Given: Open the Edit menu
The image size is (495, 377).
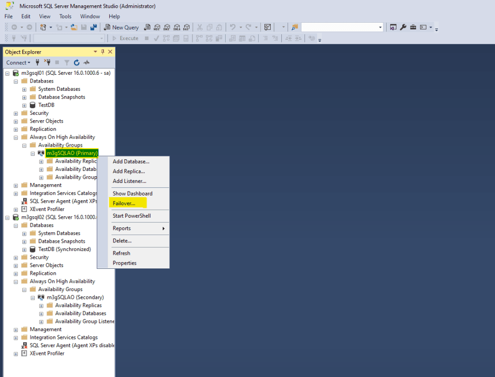Looking at the screenshot, I should click(26, 16).
